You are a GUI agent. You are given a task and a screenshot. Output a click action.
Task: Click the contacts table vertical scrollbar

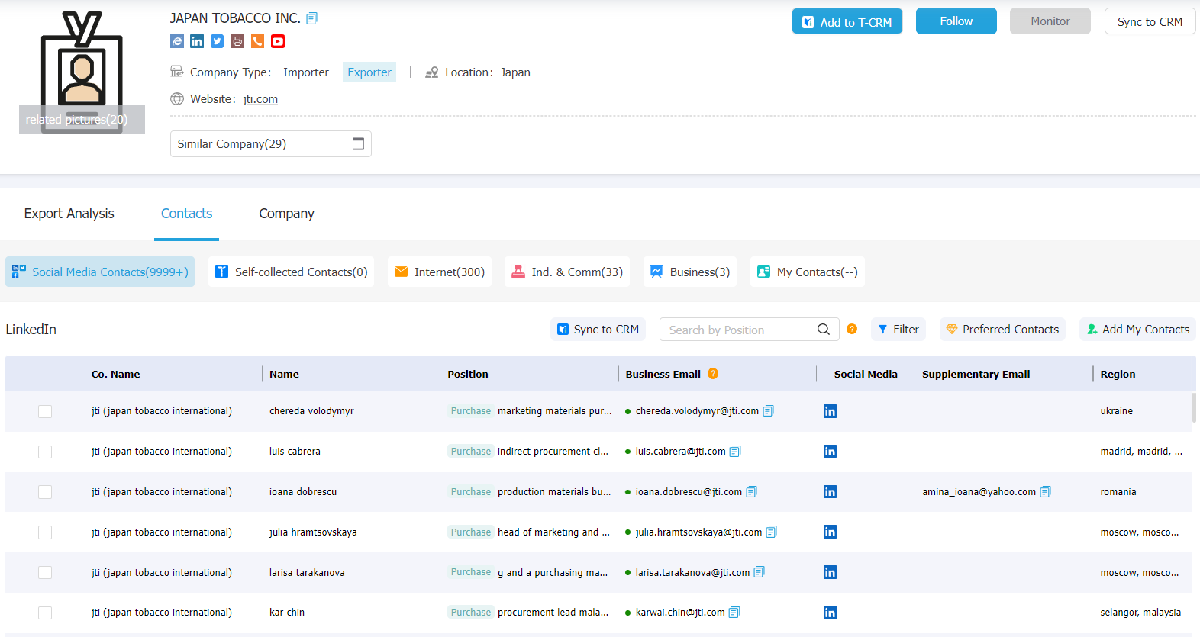click(x=1194, y=407)
